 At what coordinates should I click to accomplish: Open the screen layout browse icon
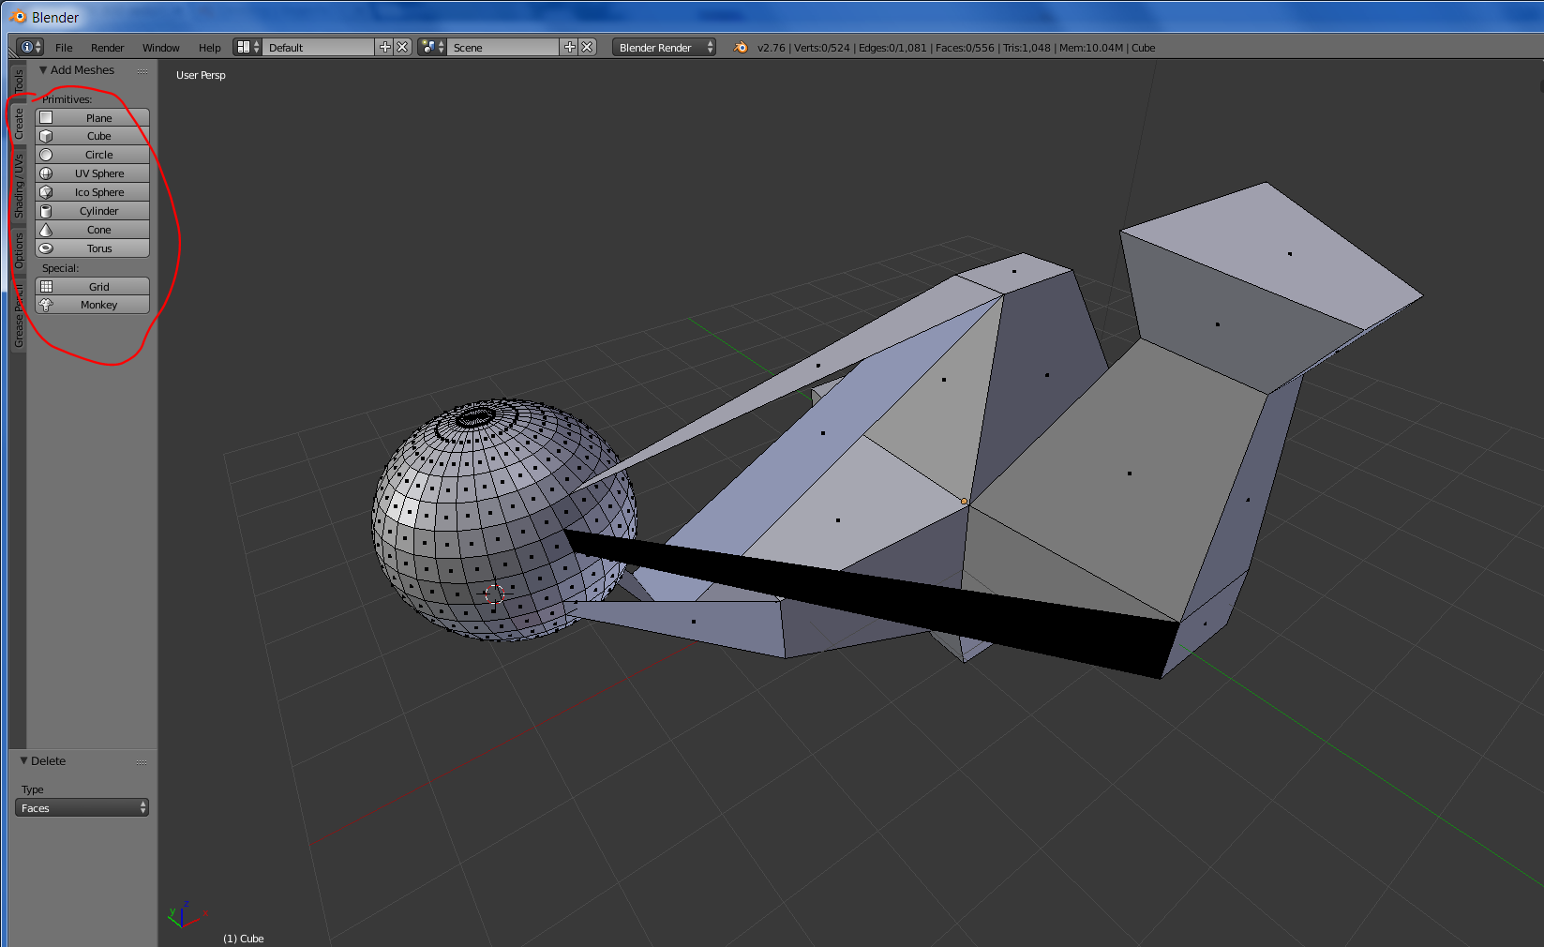coord(247,47)
